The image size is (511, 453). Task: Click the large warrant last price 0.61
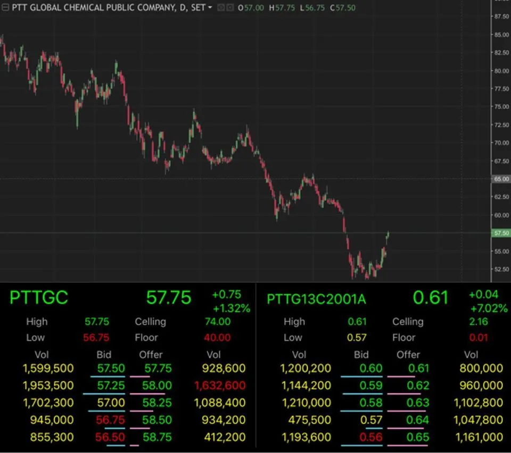coord(431,297)
